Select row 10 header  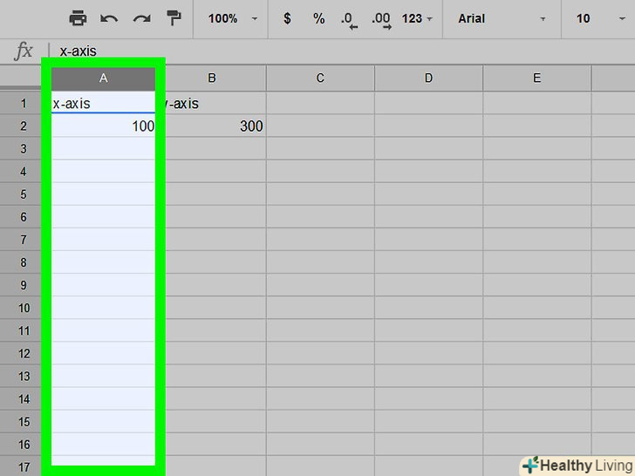click(23, 308)
